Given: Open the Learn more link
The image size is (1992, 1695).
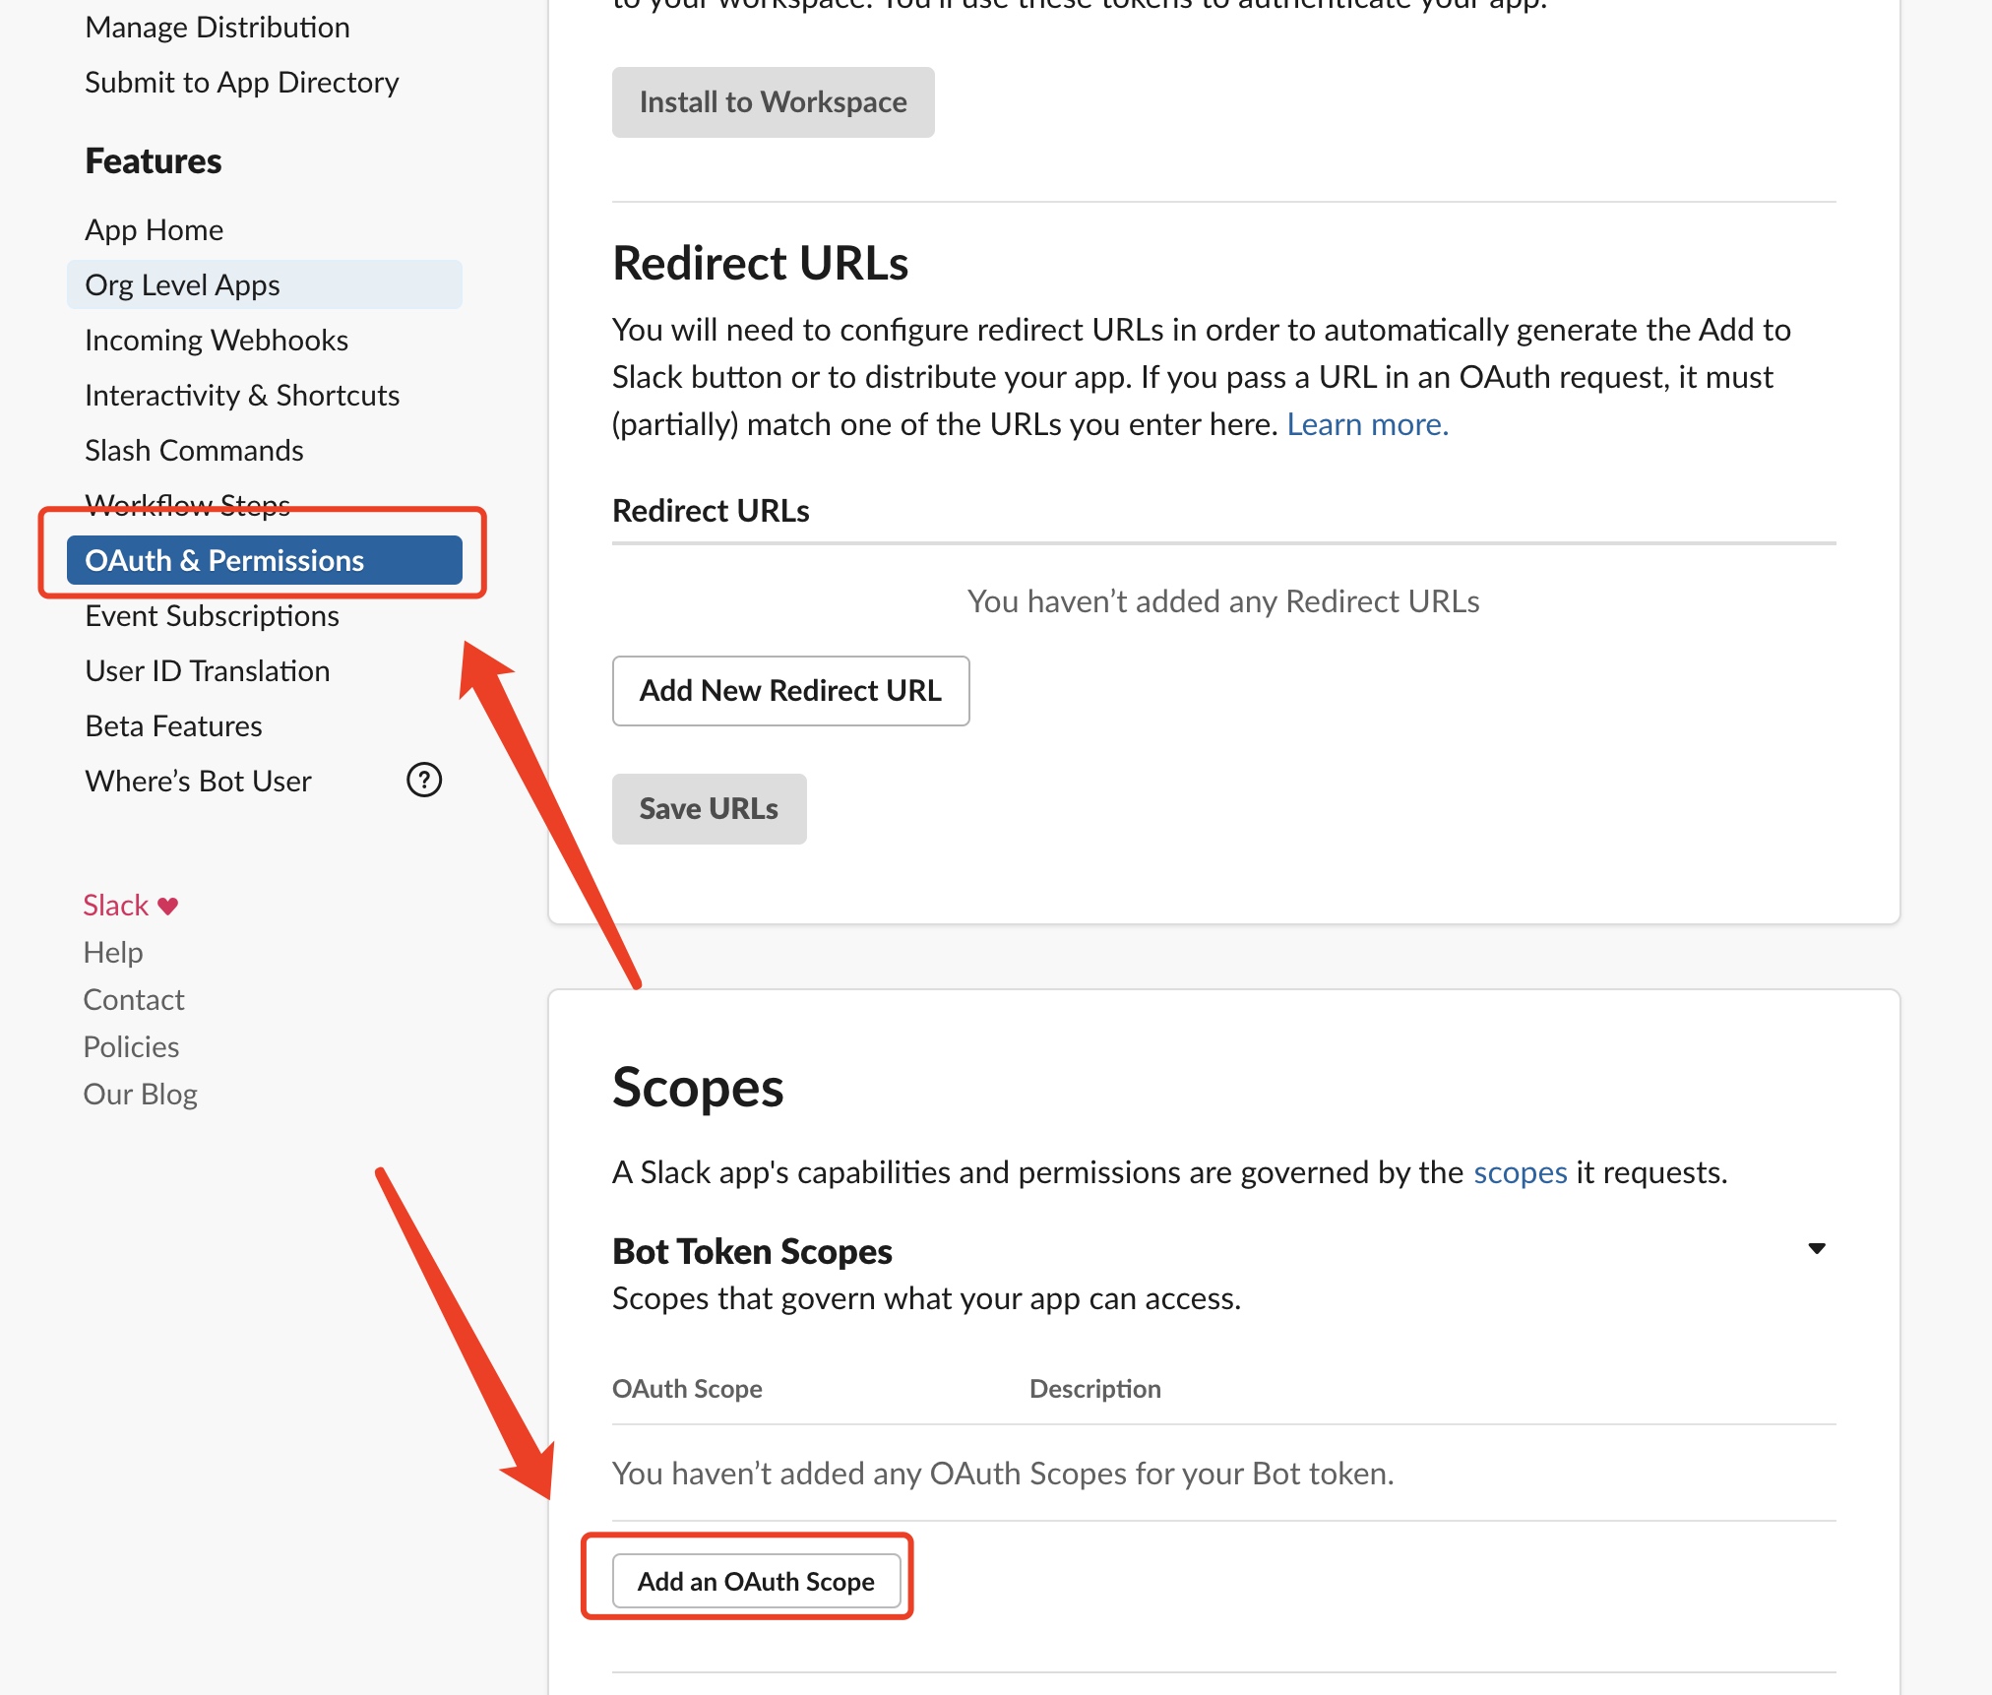Looking at the screenshot, I should coord(1367,424).
